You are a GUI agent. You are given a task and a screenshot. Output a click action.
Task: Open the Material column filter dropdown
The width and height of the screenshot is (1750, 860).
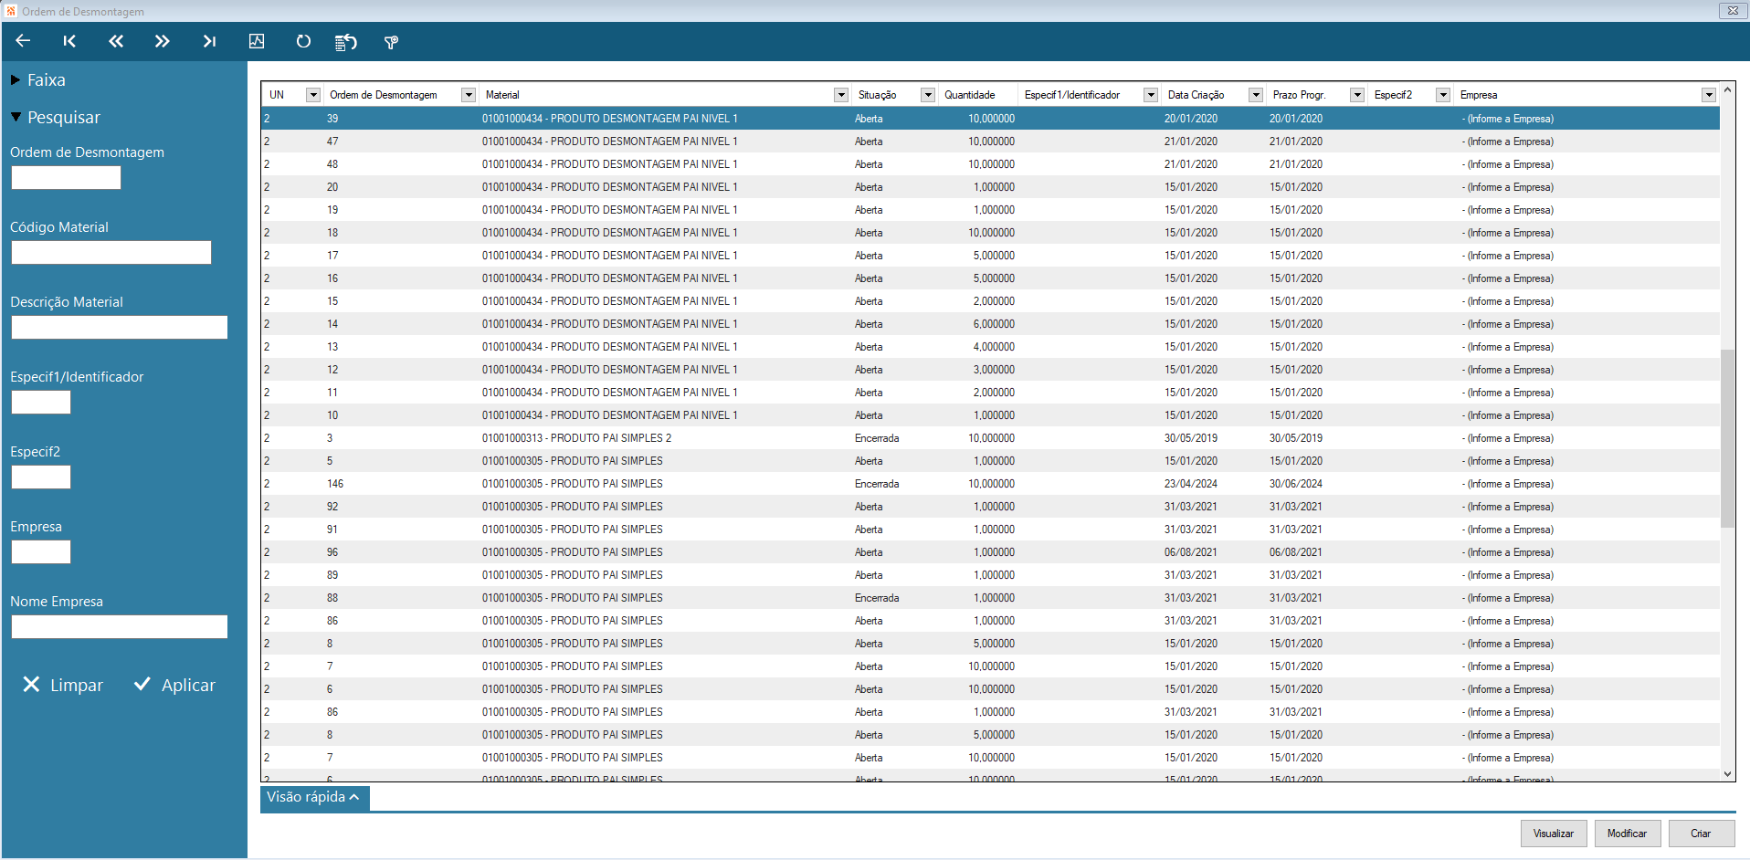pos(841,95)
